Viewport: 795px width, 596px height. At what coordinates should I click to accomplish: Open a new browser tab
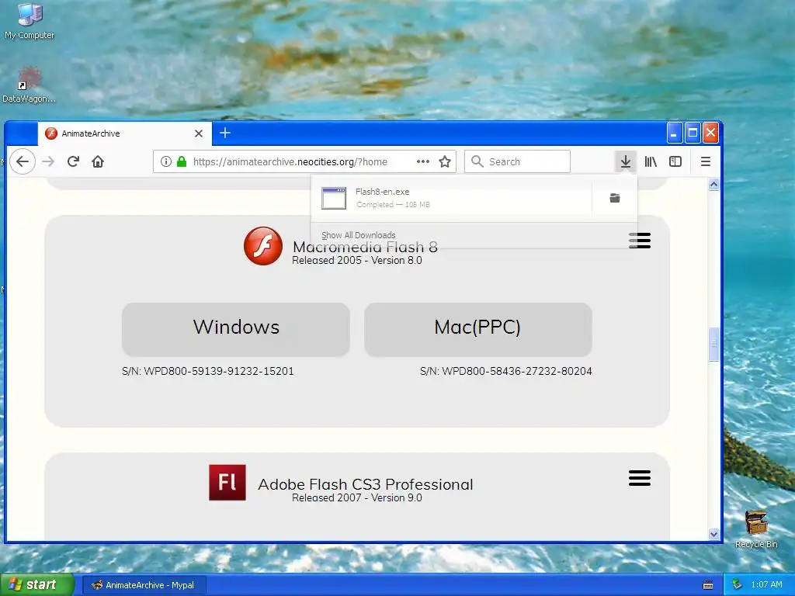[225, 133]
